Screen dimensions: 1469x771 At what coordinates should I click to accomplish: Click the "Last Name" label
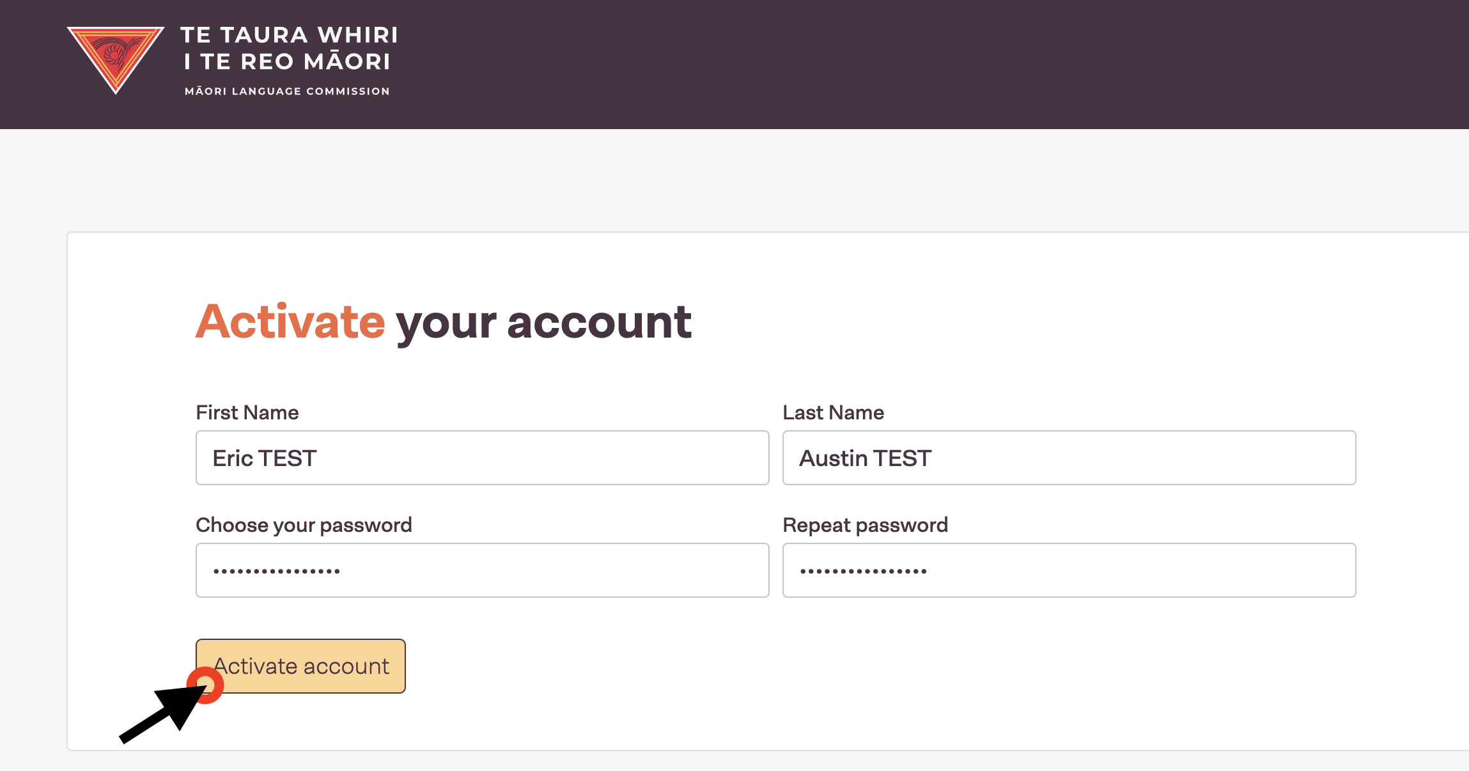pyautogui.click(x=834, y=412)
